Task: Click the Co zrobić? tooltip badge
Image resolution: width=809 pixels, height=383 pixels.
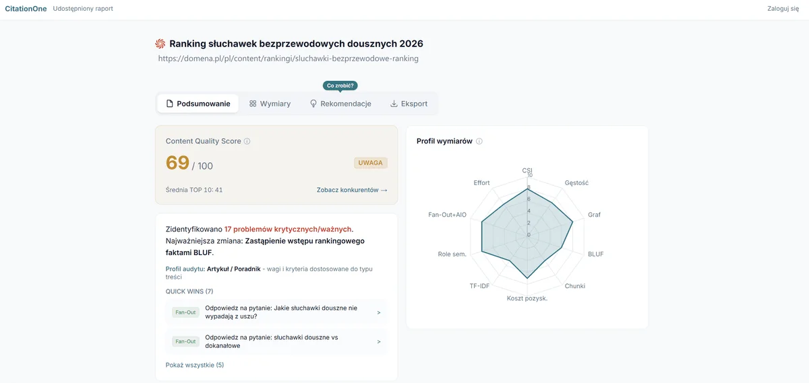Action: [x=340, y=85]
